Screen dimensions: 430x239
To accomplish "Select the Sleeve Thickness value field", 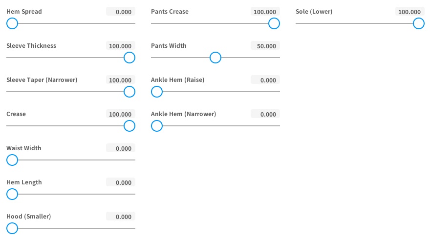I will [x=121, y=46].
